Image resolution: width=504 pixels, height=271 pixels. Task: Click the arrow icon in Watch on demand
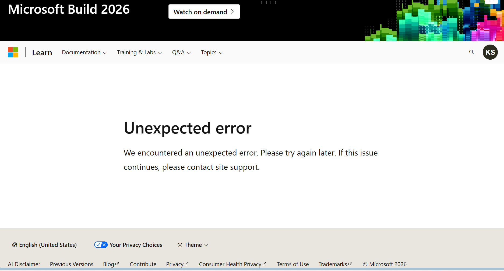[232, 12]
